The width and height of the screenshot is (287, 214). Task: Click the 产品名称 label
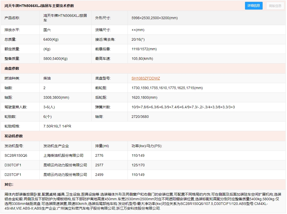click(x=12, y=18)
